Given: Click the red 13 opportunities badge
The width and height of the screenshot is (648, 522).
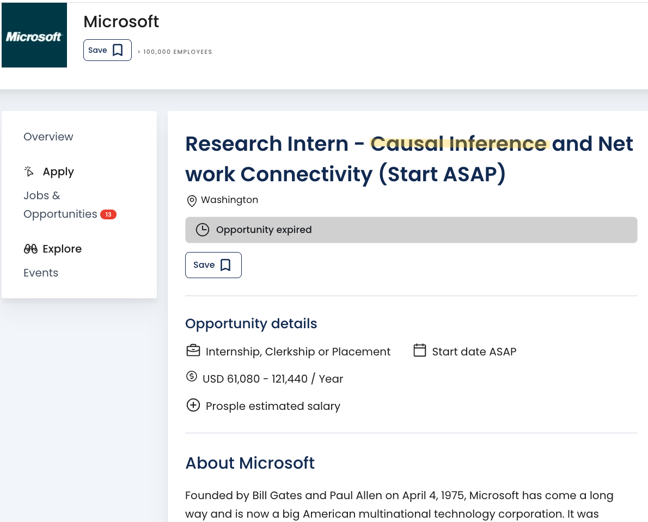Looking at the screenshot, I should point(108,214).
